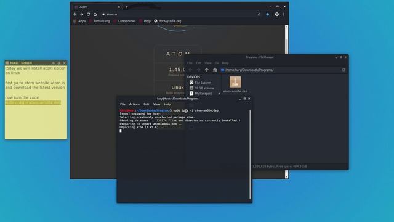The width and height of the screenshot is (394, 222).
Task: Close the Notes sticky note window
Action: (64, 63)
